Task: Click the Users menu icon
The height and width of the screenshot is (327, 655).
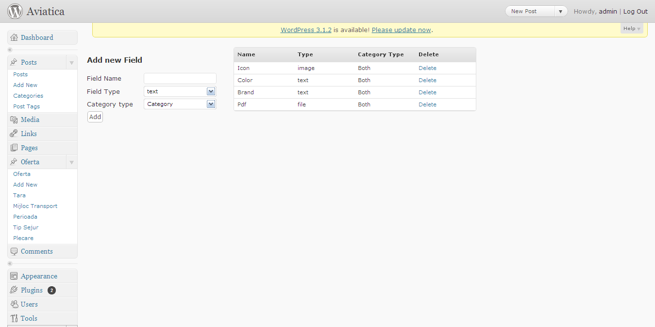Action: (x=14, y=305)
